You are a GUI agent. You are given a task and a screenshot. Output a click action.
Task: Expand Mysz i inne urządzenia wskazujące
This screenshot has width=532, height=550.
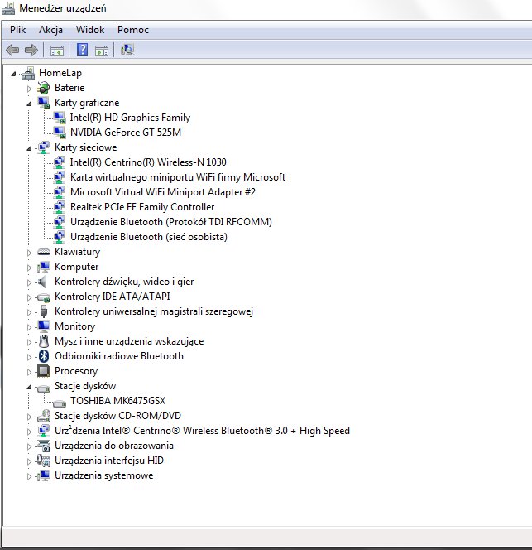click(29, 342)
